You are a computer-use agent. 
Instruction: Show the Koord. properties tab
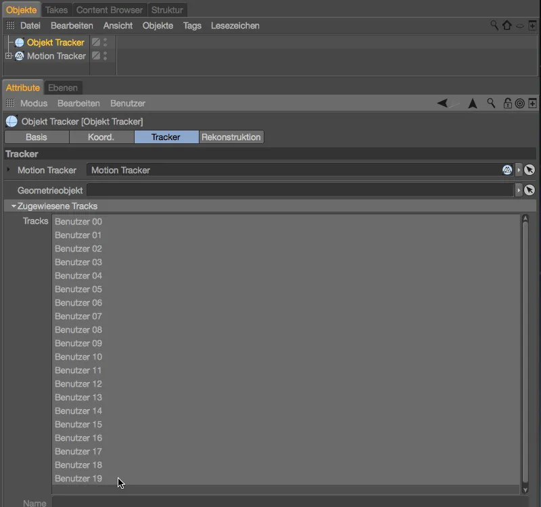click(101, 137)
